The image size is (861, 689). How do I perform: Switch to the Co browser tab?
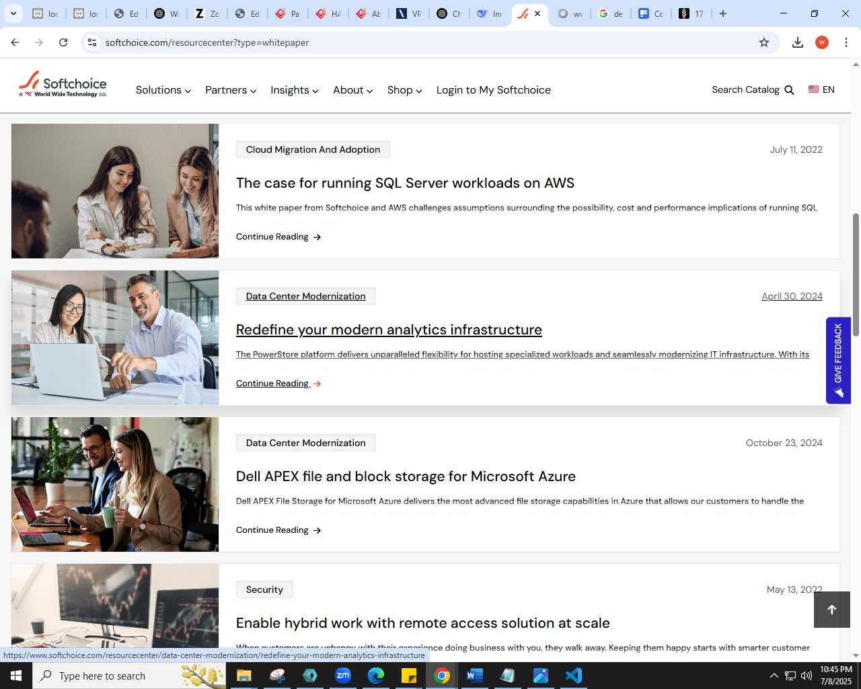[x=651, y=13]
